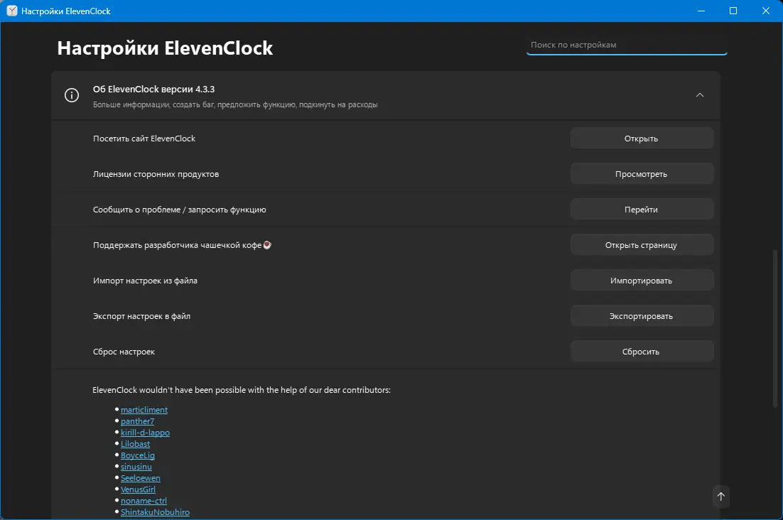Click the Поиск по настройкам search field
The height and width of the screenshot is (520, 783).
coord(626,45)
